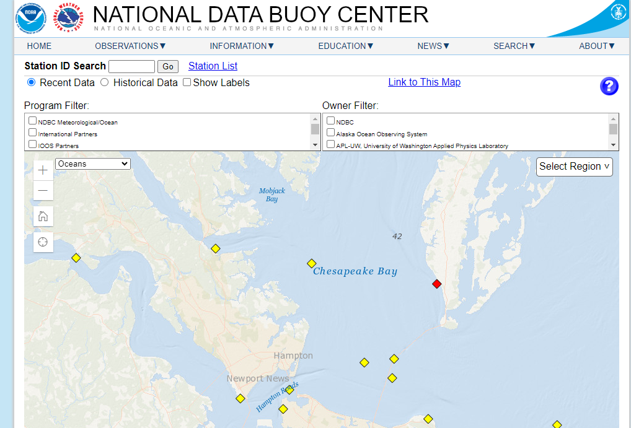The height and width of the screenshot is (428, 631).
Task: Check NDBC Meteorological/Ocean program filter
Action: [33, 121]
